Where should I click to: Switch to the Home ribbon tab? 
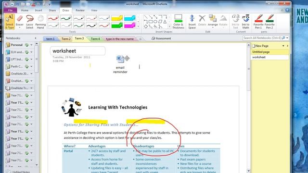[x=25, y=10]
